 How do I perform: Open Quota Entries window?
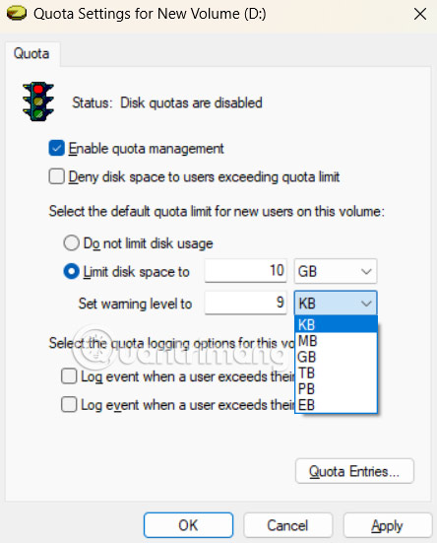pyautogui.click(x=354, y=471)
